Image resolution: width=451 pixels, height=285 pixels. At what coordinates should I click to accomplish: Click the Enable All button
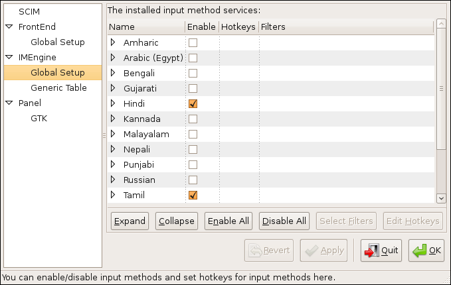228,221
